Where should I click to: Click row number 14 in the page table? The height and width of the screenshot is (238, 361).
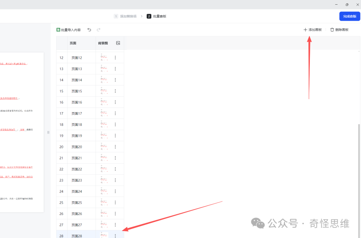coord(62,80)
